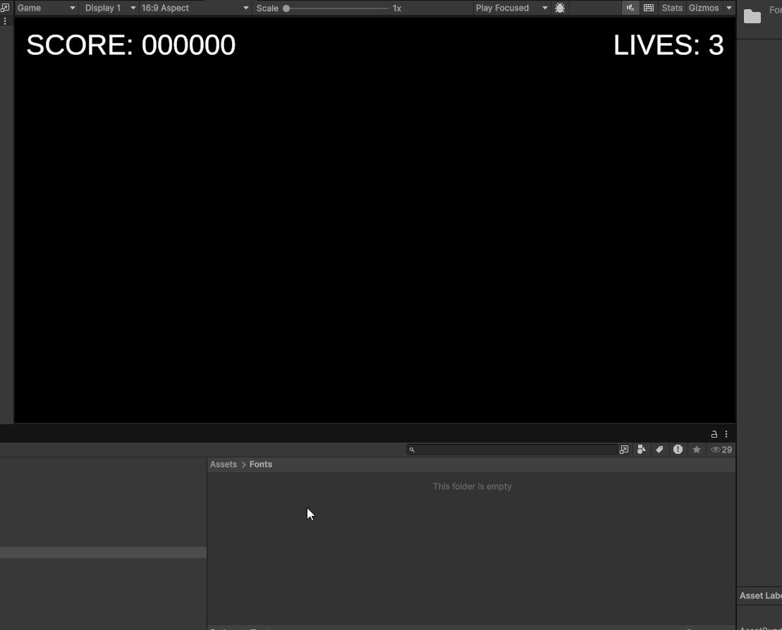
Task: Open the Project panel more options menu
Action: [x=726, y=434]
